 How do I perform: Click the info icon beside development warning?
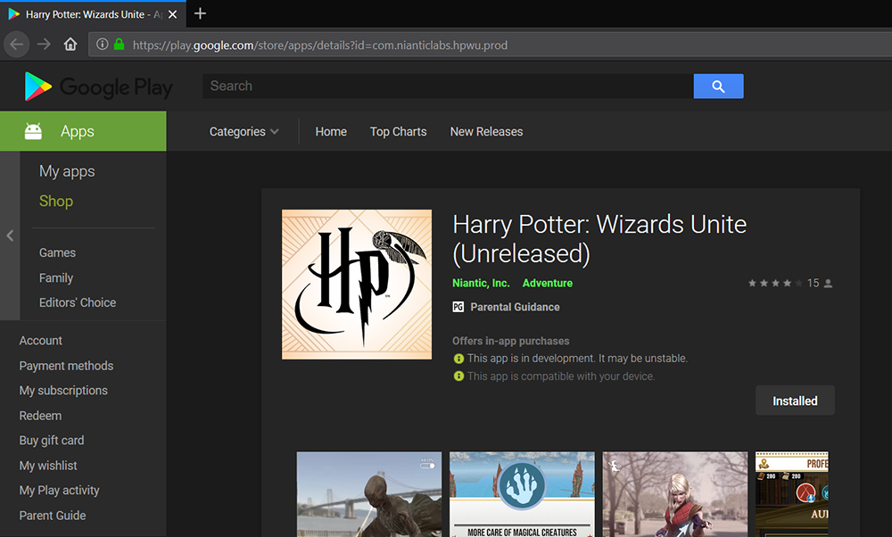coord(458,359)
